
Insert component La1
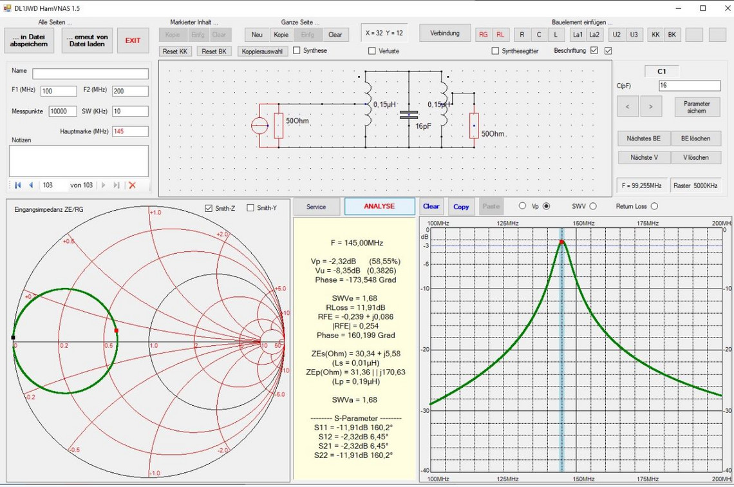(x=578, y=35)
